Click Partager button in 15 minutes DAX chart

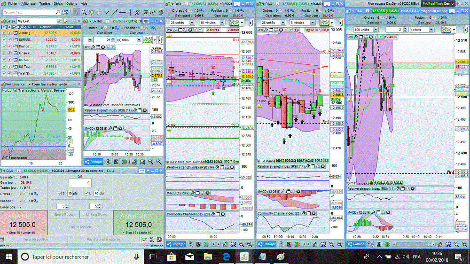(176, 244)
